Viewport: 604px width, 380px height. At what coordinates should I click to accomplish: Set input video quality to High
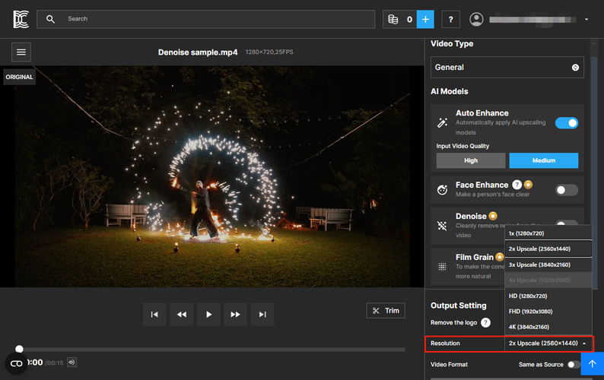click(x=470, y=160)
